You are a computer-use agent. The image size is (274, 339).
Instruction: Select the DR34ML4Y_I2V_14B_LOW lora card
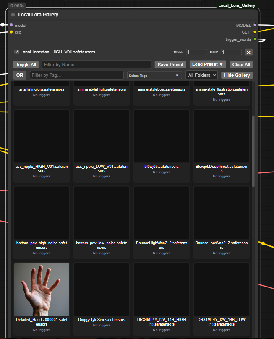click(x=222, y=299)
